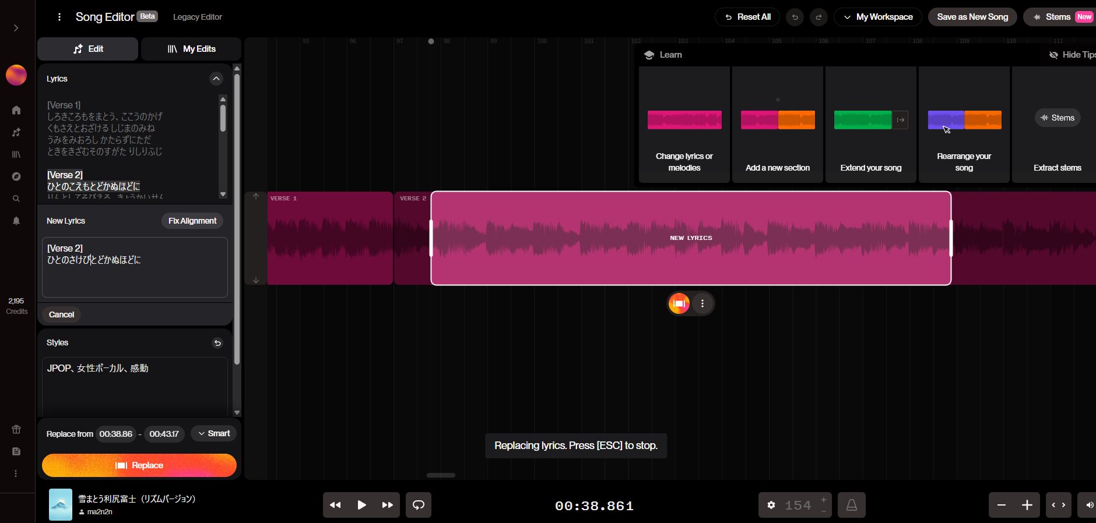The height and width of the screenshot is (523, 1096).
Task: Toggle the loop playback button
Action: 419,505
